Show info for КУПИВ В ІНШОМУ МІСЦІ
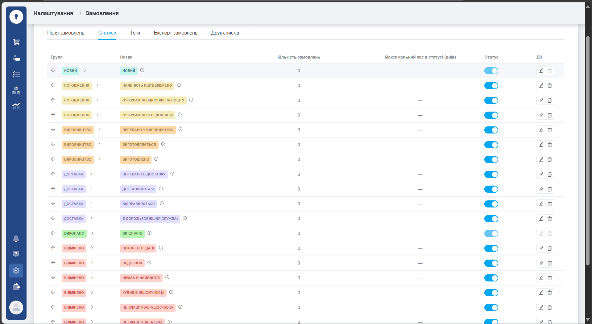 tap(171, 292)
